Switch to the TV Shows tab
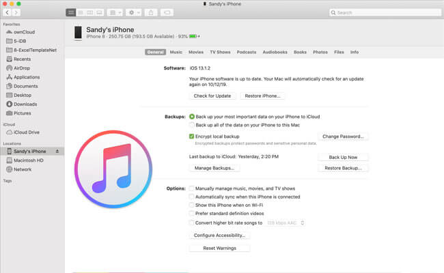Image resolution: width=444 pixels, height=273 pixels. (220, 52)
